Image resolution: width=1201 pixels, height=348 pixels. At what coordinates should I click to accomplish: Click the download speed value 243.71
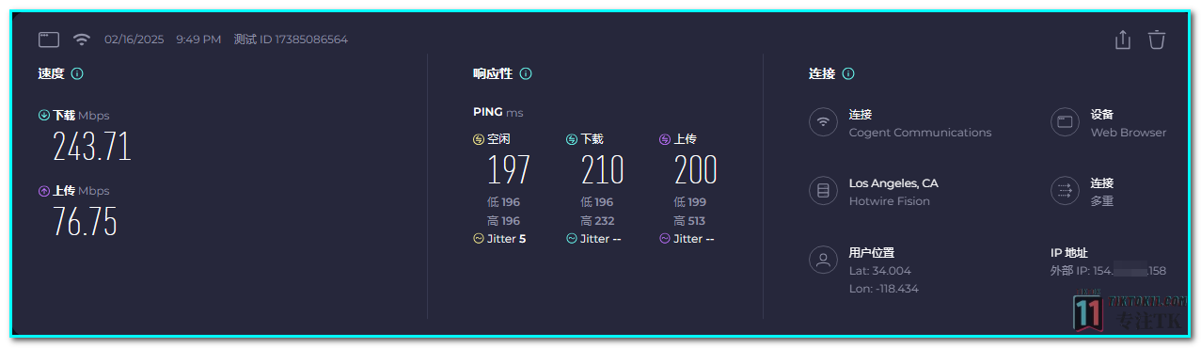click(x=91, y=147)
